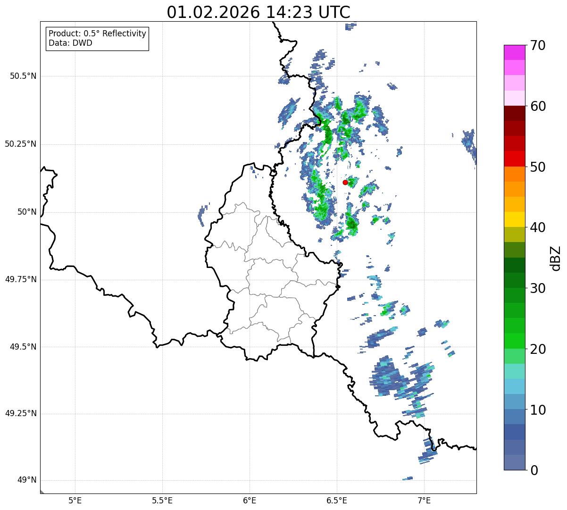Click the 49.5°N latitude label

[23, 347]
